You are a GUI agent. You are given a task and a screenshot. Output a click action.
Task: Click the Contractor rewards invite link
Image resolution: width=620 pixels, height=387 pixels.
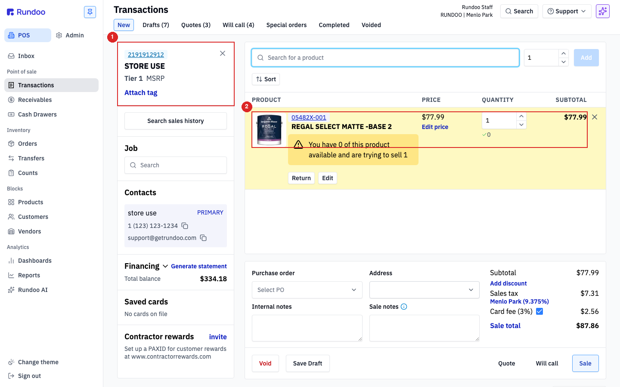tap(218, 337)
